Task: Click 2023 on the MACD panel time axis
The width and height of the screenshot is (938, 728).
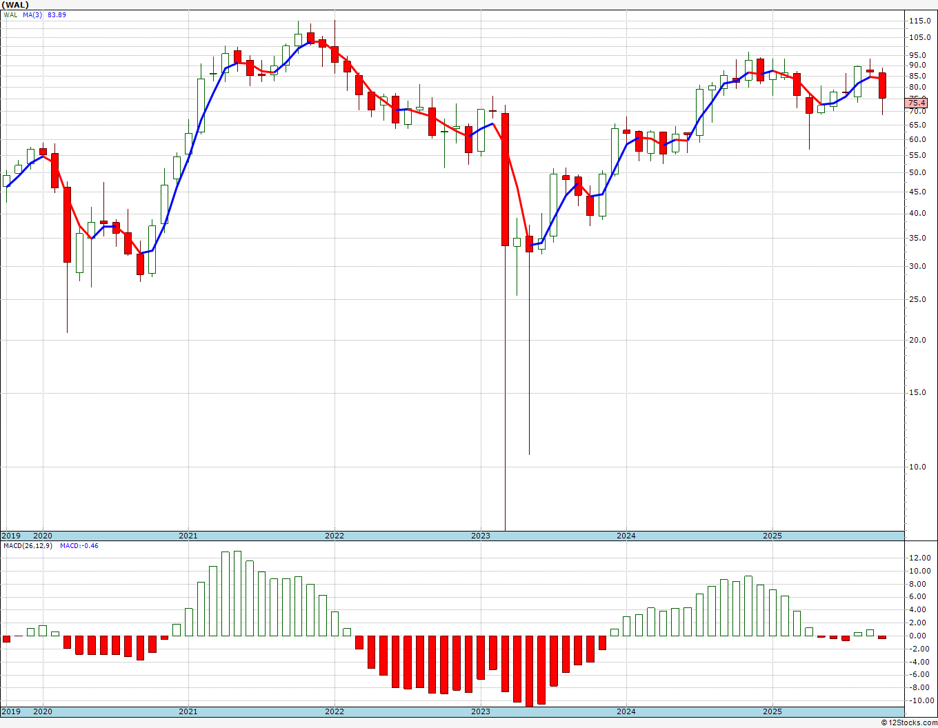Action: click(x=481, y=712)
